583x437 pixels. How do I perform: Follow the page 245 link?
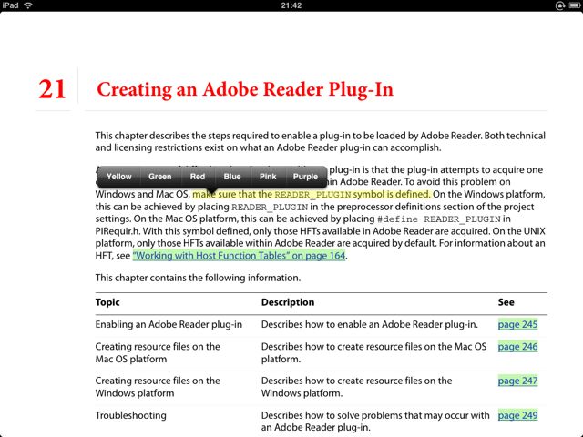517,324
